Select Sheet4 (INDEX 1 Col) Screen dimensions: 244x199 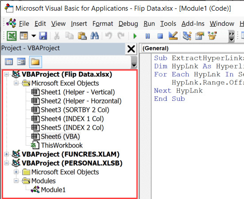(x=72, y=119)
